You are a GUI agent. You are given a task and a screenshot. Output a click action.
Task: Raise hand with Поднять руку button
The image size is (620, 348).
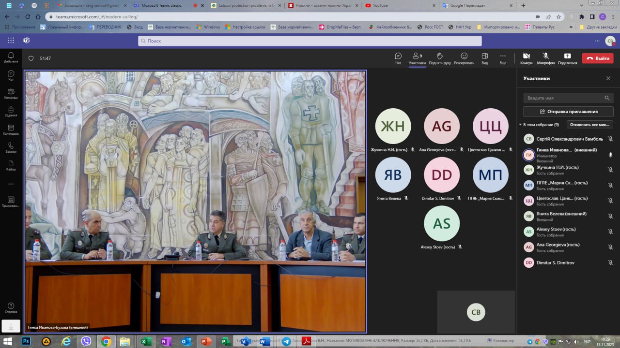click(440, 58)
